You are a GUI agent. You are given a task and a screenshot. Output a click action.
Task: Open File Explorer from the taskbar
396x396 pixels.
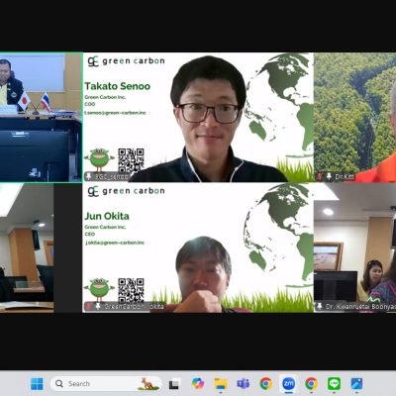(221, 384)
